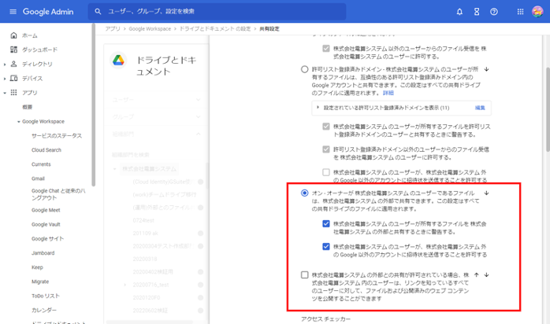Click down arrow beside allowlisted domain option
This screenshot has height=324, width=550.
(x=486, y=69)
